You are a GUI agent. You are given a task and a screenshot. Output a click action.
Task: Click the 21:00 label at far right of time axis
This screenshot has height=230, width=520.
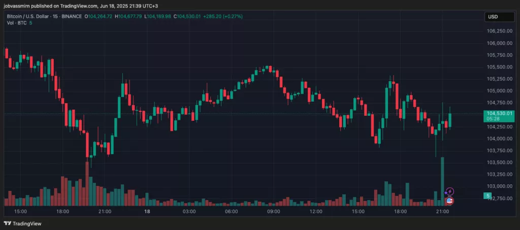pos(442,211)
